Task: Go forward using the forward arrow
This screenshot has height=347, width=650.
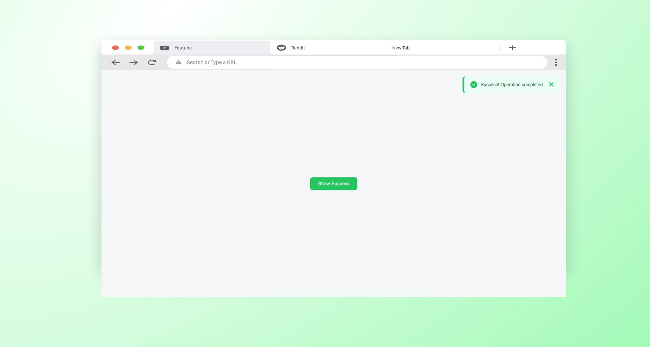Action: [x=134, y=62]
